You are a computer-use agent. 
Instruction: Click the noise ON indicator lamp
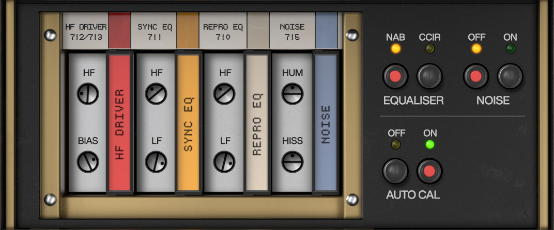pos(510,48)
